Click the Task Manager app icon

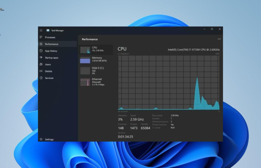pos(48,30)
